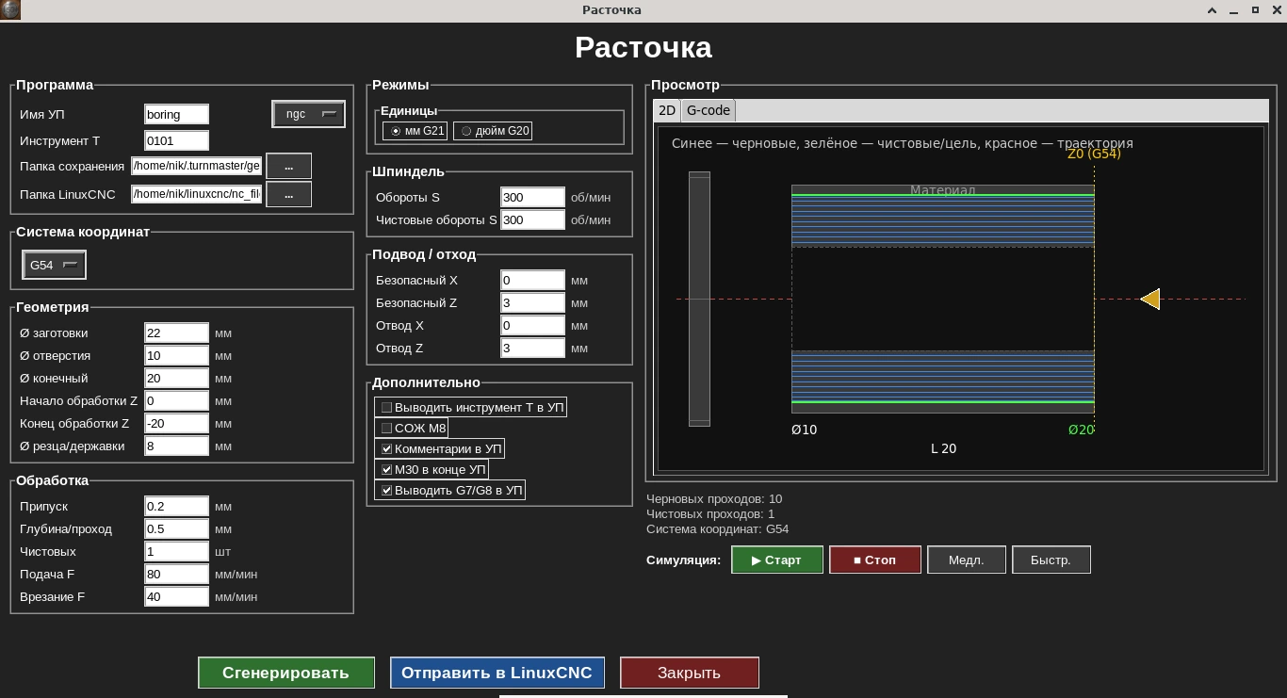
Task: Click the Z0 (G54) label in preview
Action: pos(1094,154)
